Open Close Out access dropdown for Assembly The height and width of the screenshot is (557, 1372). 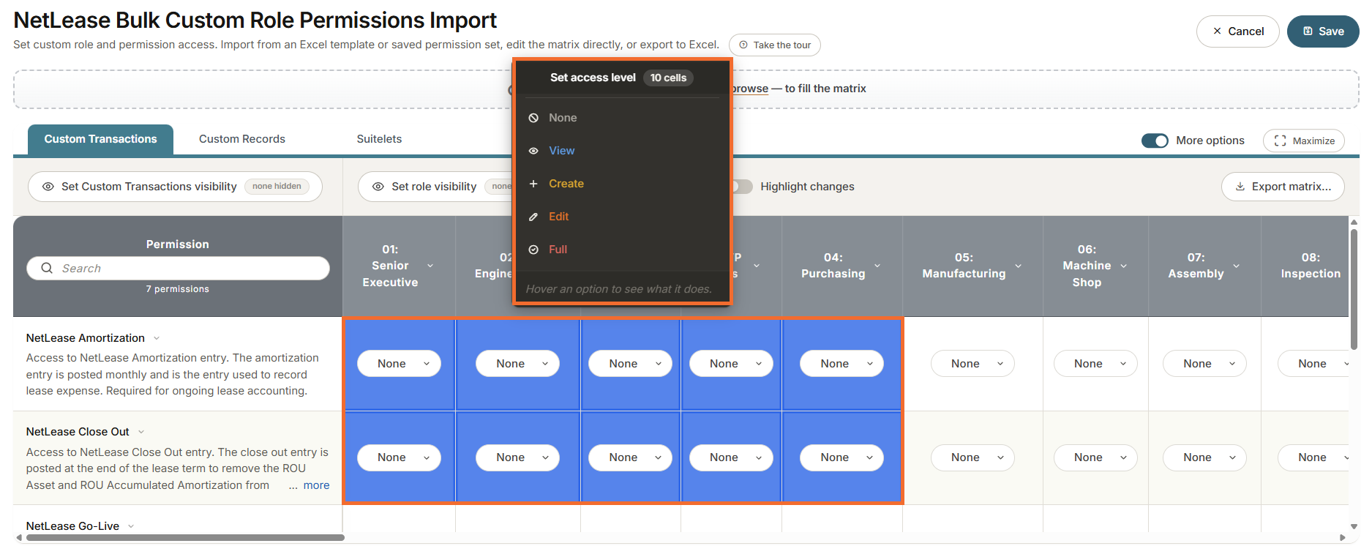(x=1204, y=457)
